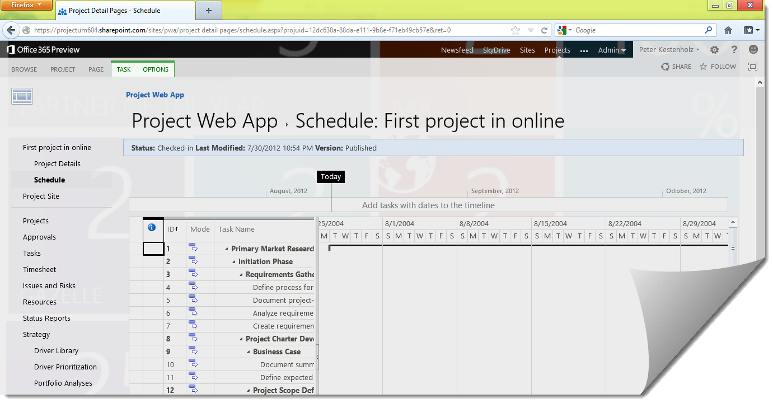Click task mode icon in row 10
Viewport: 773px width, 403px height.
click(x=193, y=364)
